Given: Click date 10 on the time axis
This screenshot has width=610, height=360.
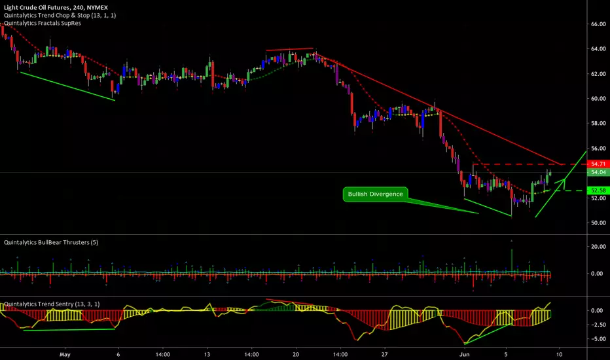Looking at the screenshot, I should pos(559,354).
